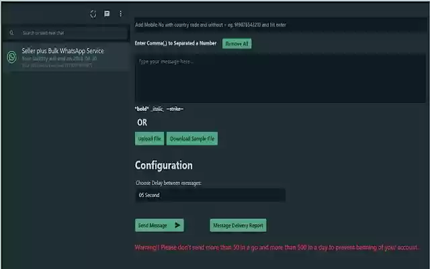The height and width of the screenshot is (269, 430).
Task: Click the *bold* formatting hint
Action: pos(142,109)
